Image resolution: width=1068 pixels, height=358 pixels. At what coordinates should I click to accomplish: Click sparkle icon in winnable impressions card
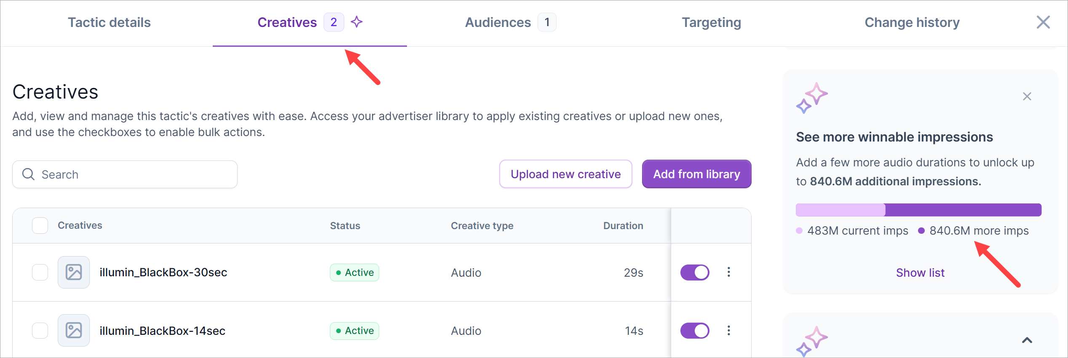811,98
